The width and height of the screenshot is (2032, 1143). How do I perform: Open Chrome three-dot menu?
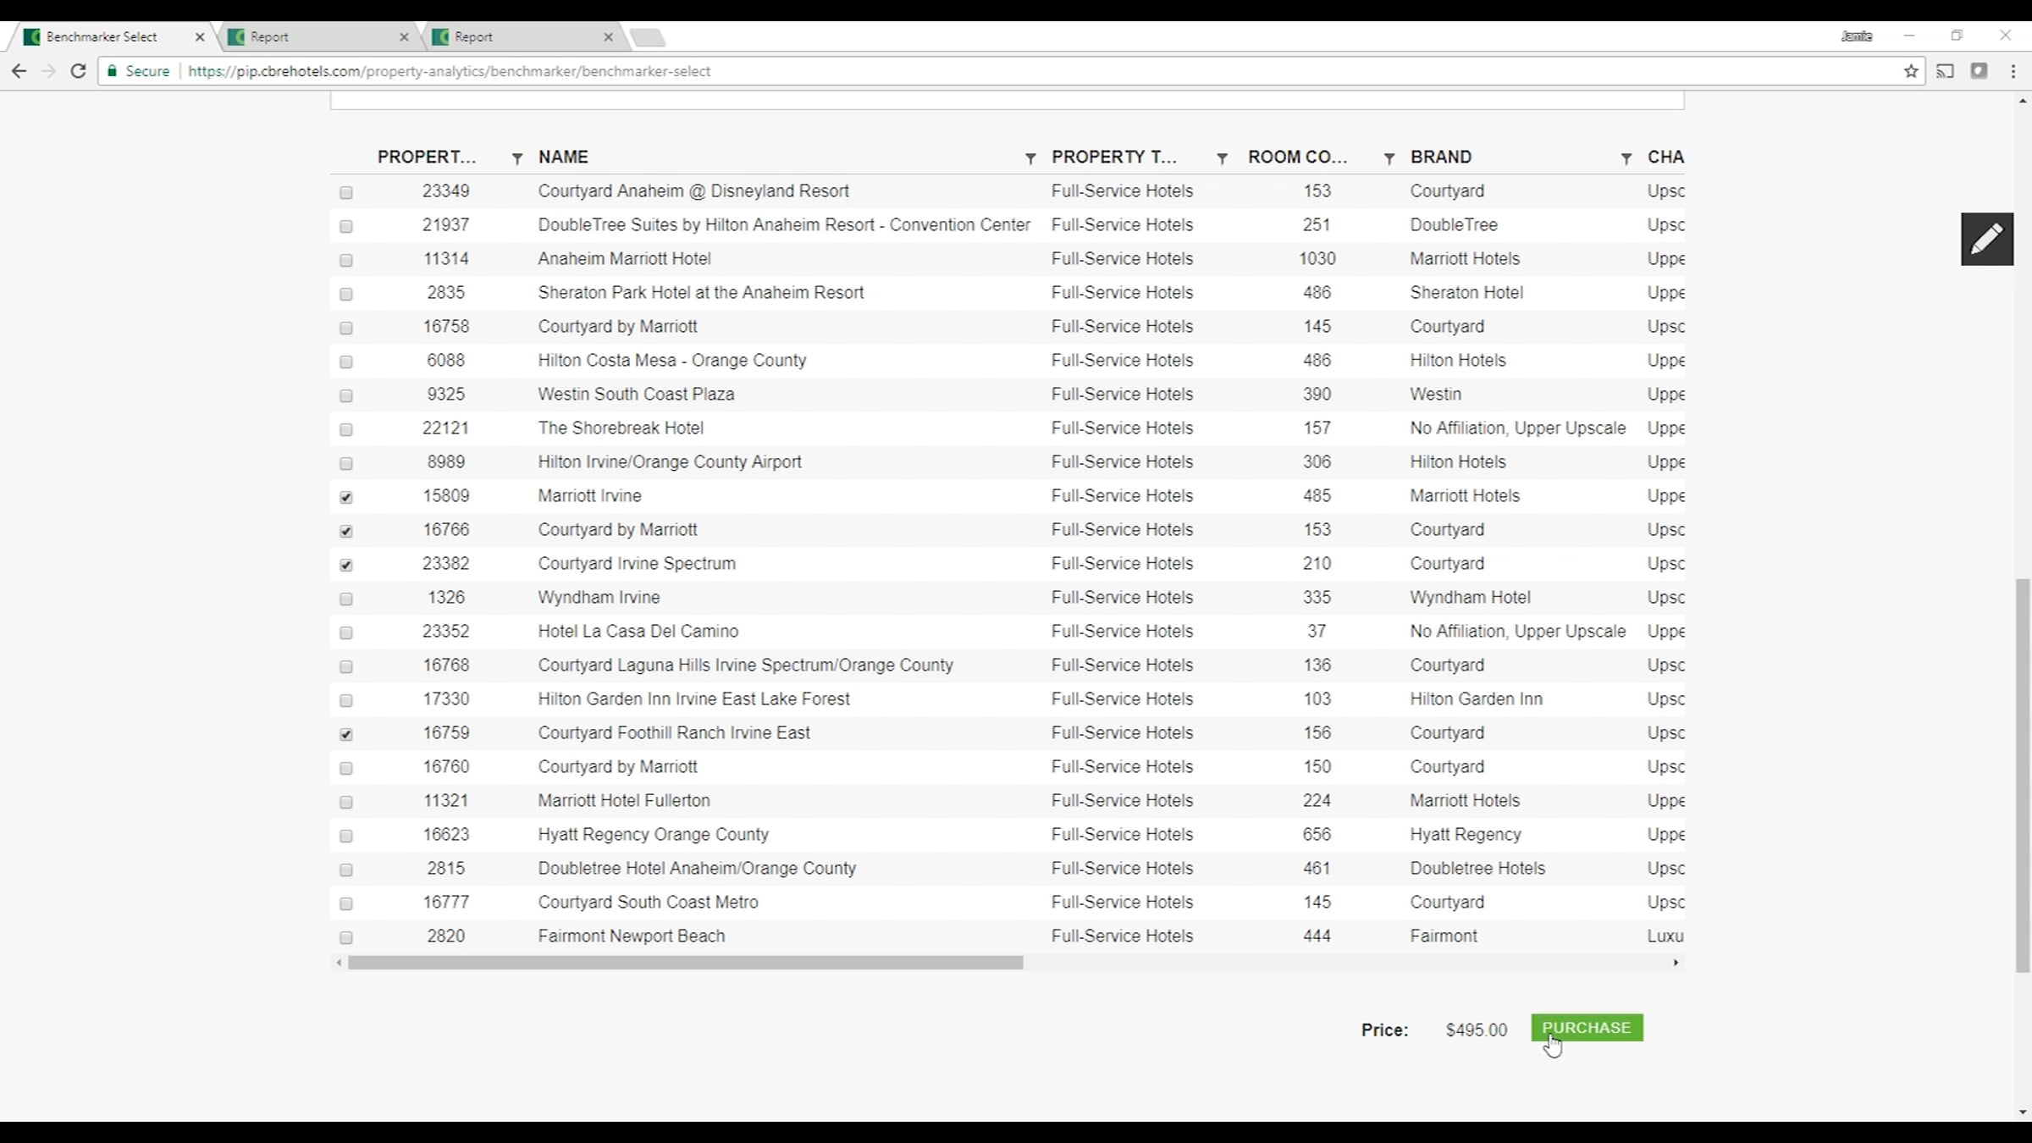pos(2013,71)
